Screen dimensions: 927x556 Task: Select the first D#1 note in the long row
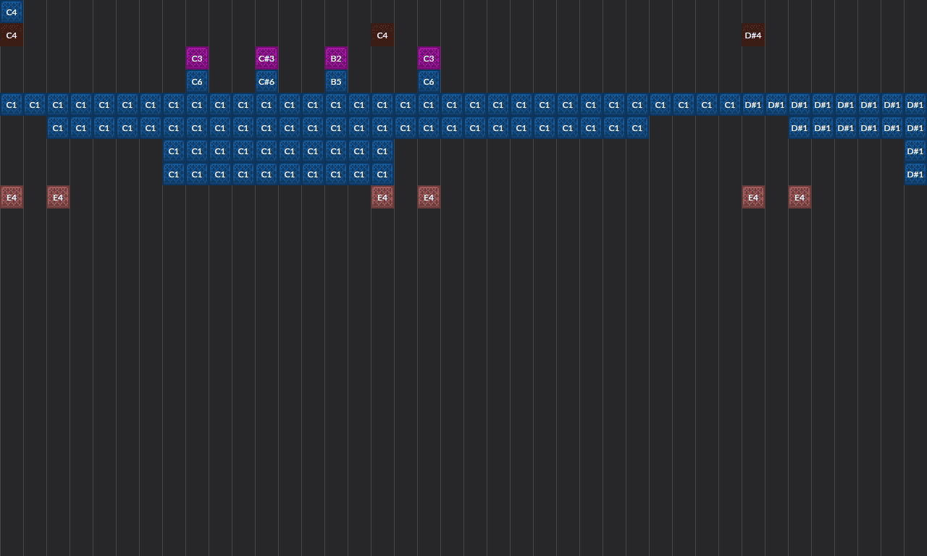(x=753, y=105)
